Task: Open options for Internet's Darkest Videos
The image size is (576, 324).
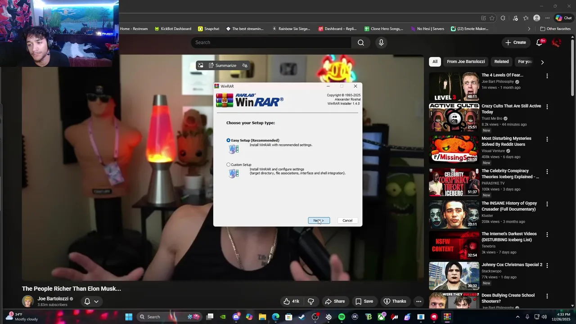Action: (x=547, y=235)
